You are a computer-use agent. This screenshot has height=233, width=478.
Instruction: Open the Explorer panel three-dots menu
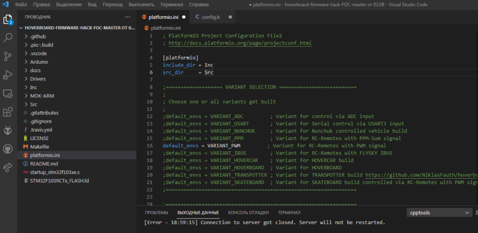tap(128, 17)
